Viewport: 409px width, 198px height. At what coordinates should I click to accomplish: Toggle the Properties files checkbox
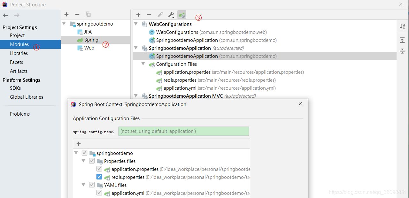coord(92,161)
